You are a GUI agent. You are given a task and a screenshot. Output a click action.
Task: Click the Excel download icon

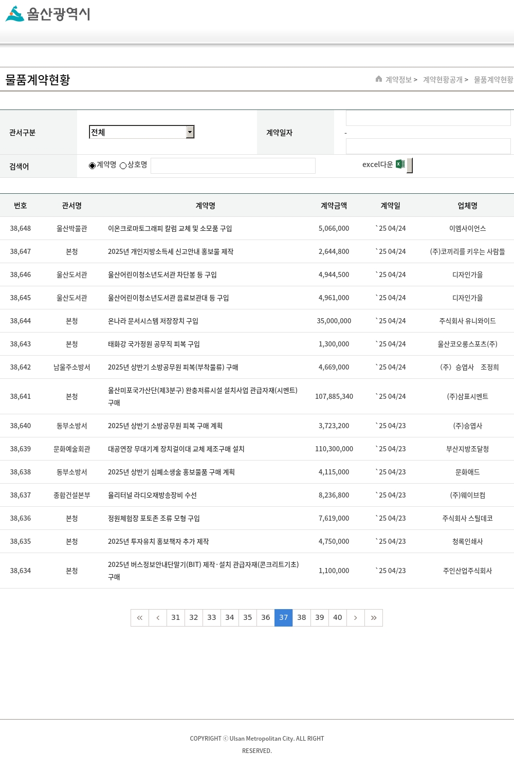(400, 164)
